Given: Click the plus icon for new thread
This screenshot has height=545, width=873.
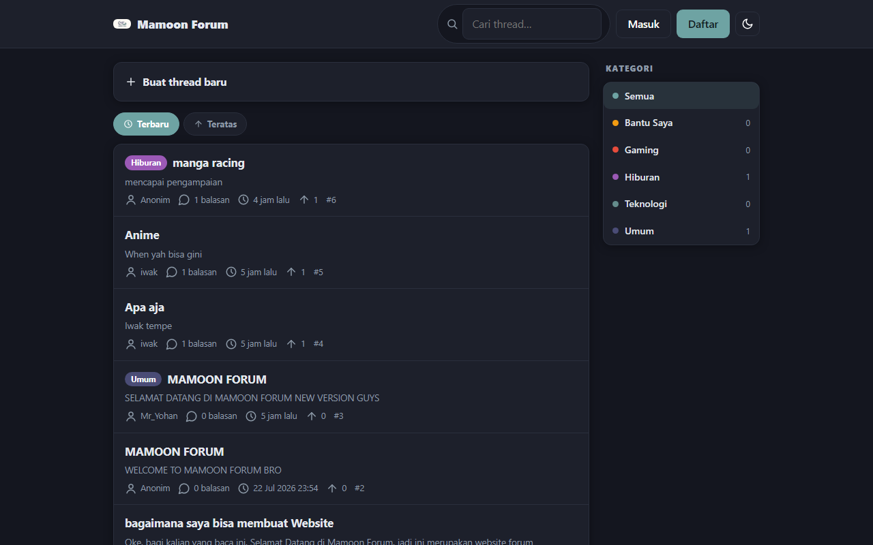Looking at the screenshot, I should click(131, 82).
